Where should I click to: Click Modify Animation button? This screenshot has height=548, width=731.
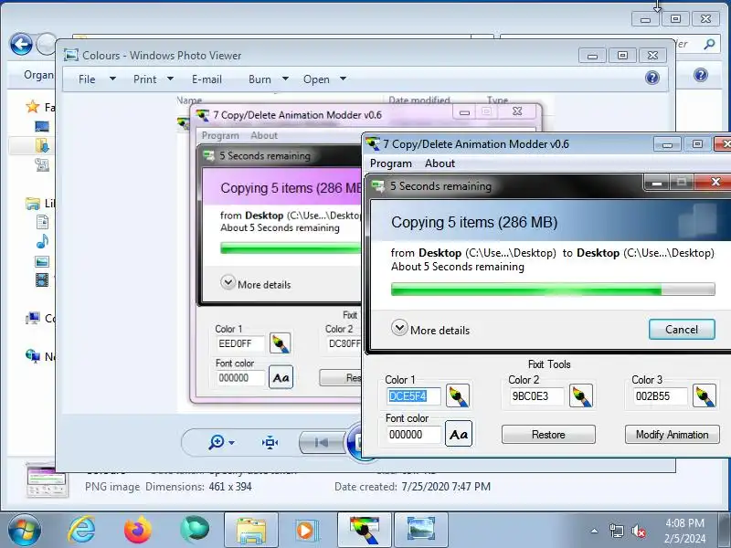(x=672, y=435)
